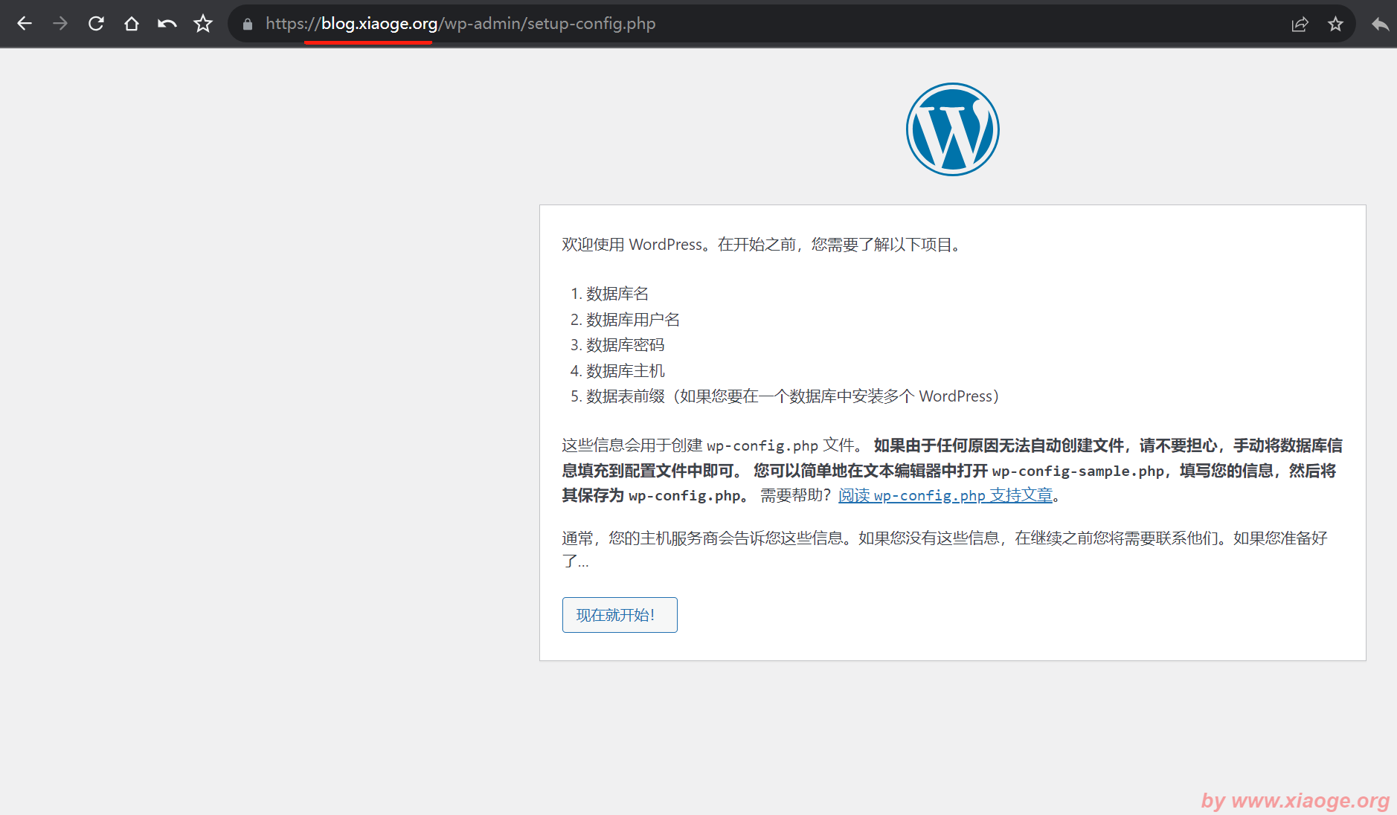Image resolution: width=1397 pixels, height=815 pixels.
Task: Reload the current page
Action: point(96,24)
